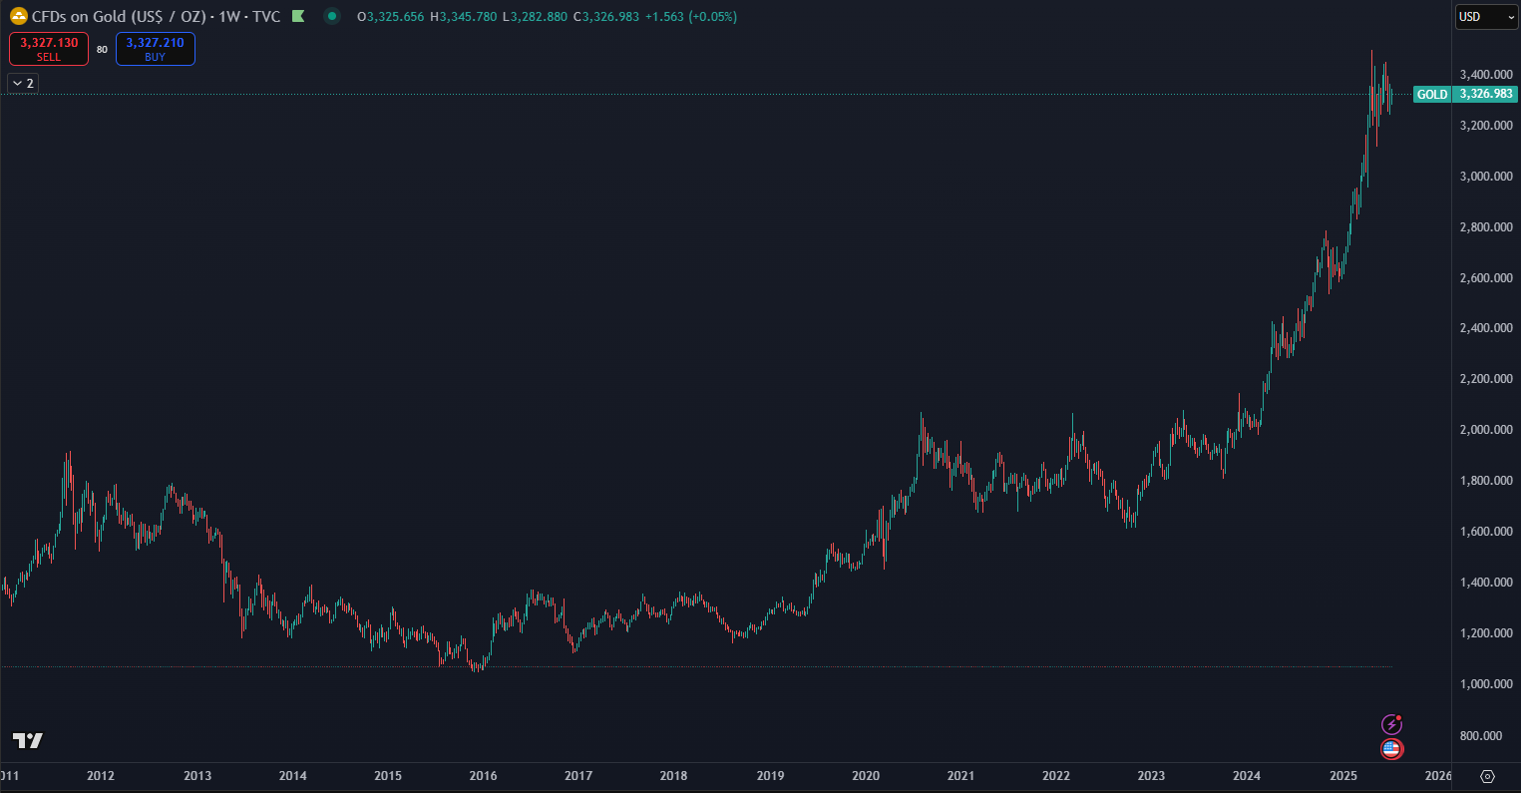Click the US flag economic events icon
This screenshot has width=1521, height=793.
click(x=1391, y=748)
